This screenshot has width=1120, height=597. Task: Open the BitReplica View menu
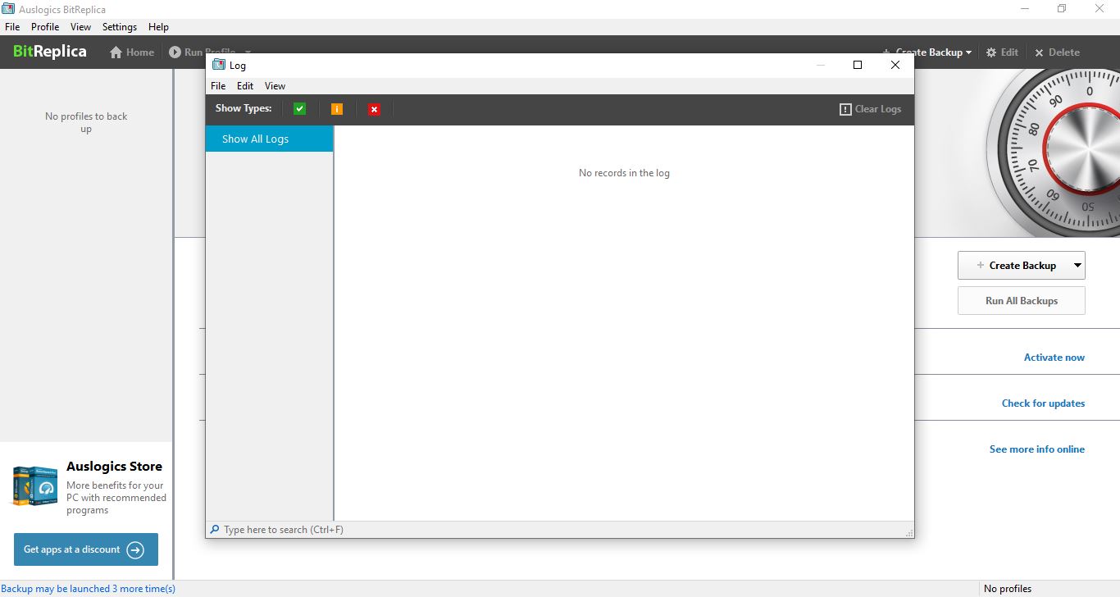[80, 27]
